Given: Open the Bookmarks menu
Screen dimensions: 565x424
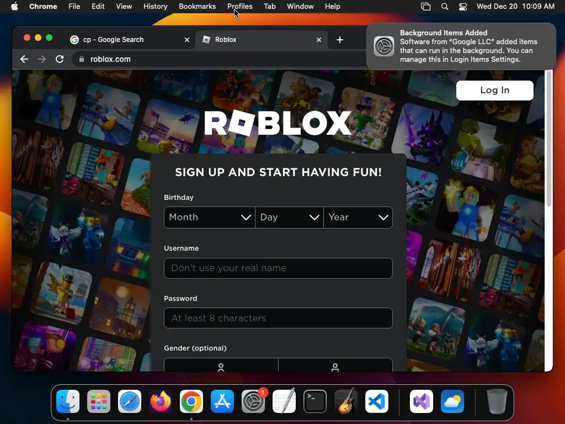Looking at the screenshot, I should 197,7.
